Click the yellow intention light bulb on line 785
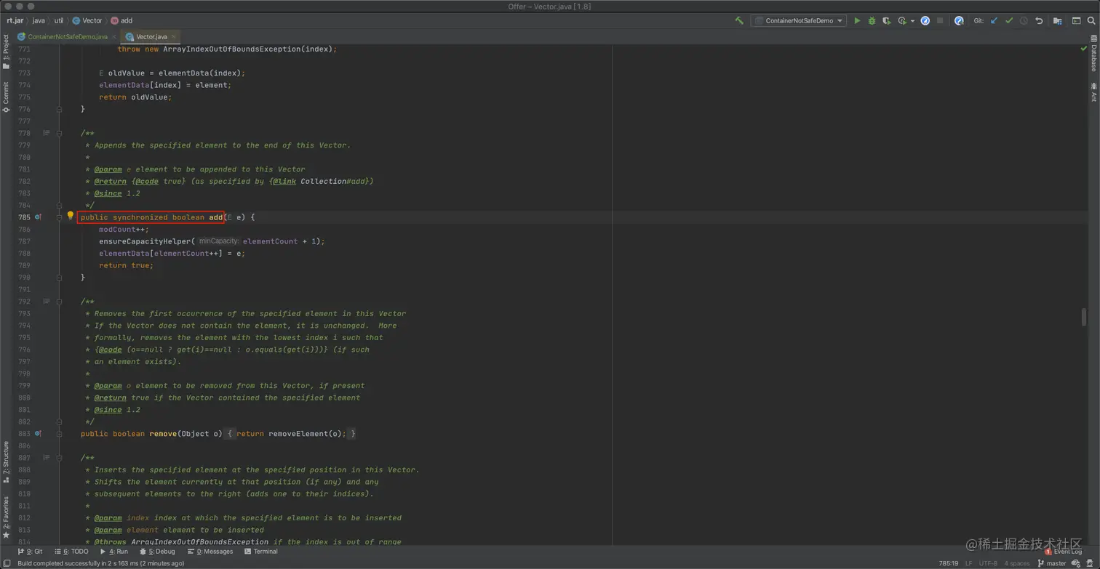Viewport: 1100px width, 569px height. pyautogui.click(x=71, y=216)
